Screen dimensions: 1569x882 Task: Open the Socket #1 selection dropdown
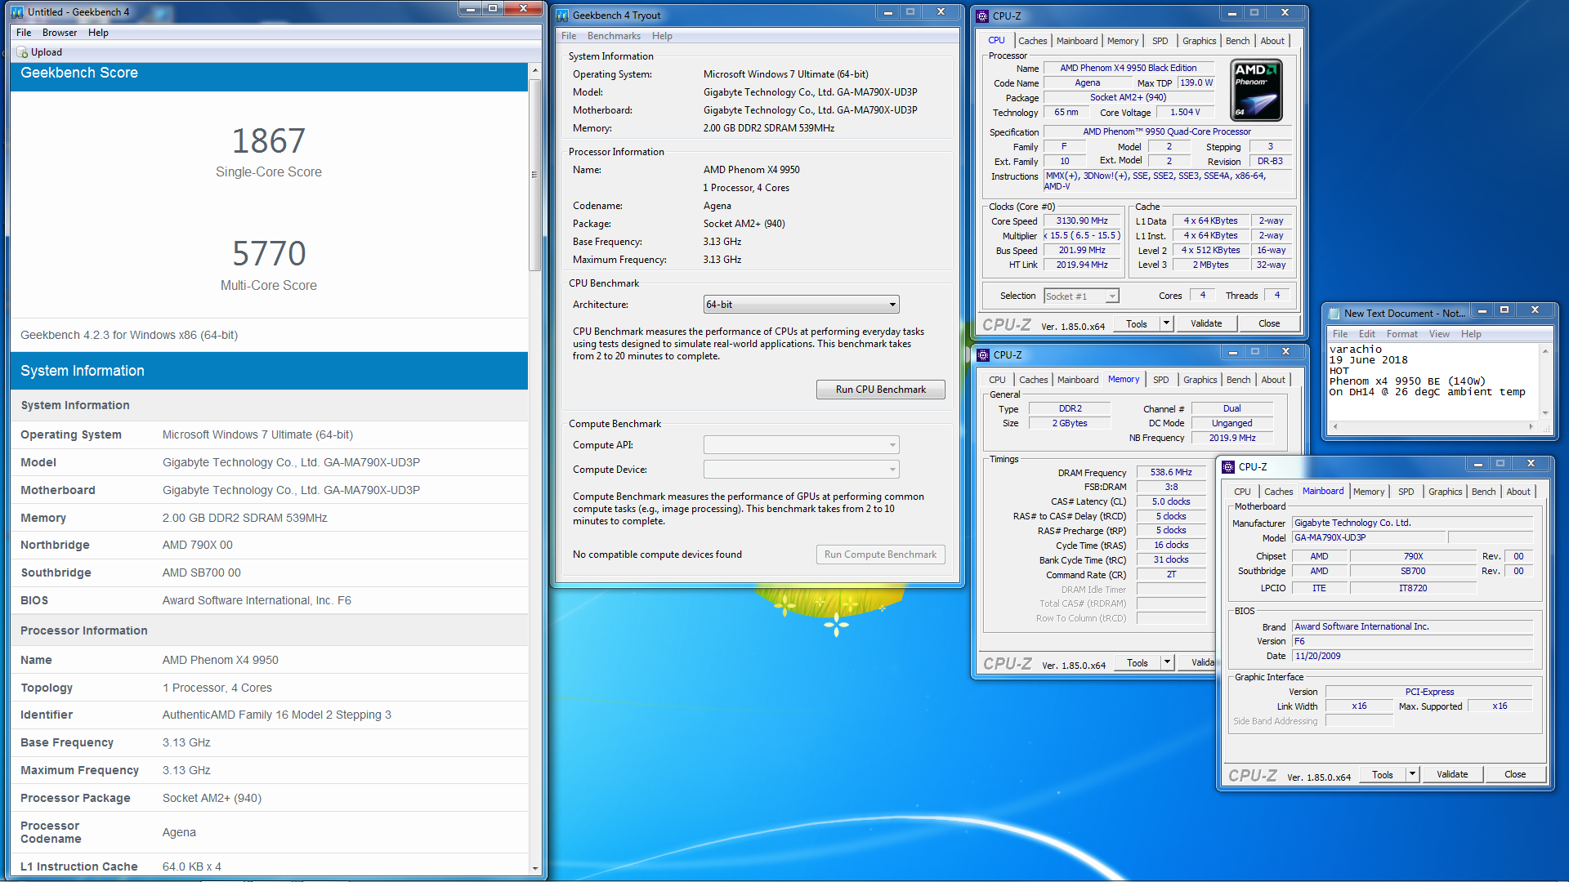1081,296
